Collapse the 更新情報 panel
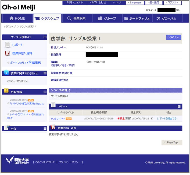Screen dimensions: 190x175 pyautogui.click(x=45, y=92)
